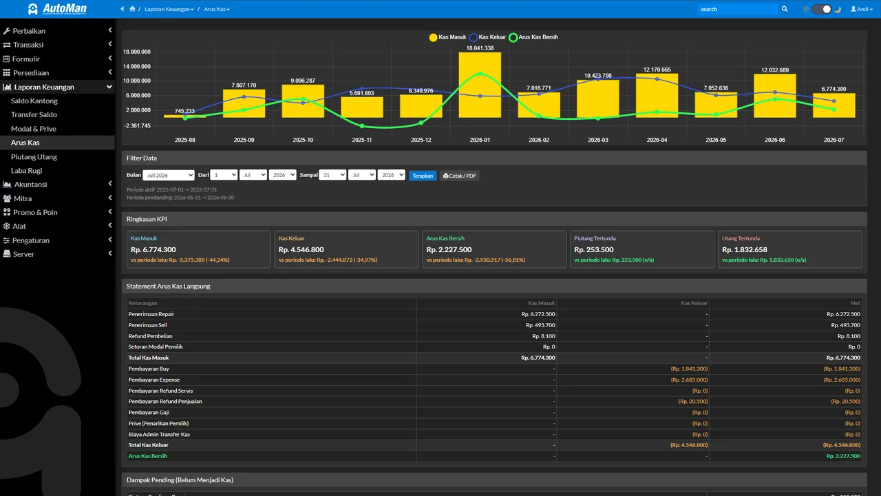881x496 pixels.
Task: Toggle Arus Kas Bersih legend green swatch
Action: (x=513, y=37)
